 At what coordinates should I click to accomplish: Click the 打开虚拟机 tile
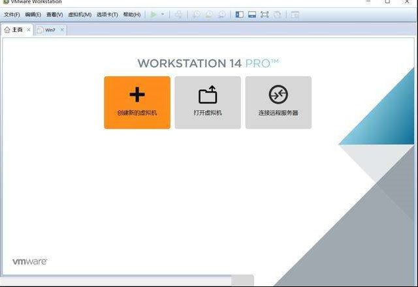pos(208,102)
